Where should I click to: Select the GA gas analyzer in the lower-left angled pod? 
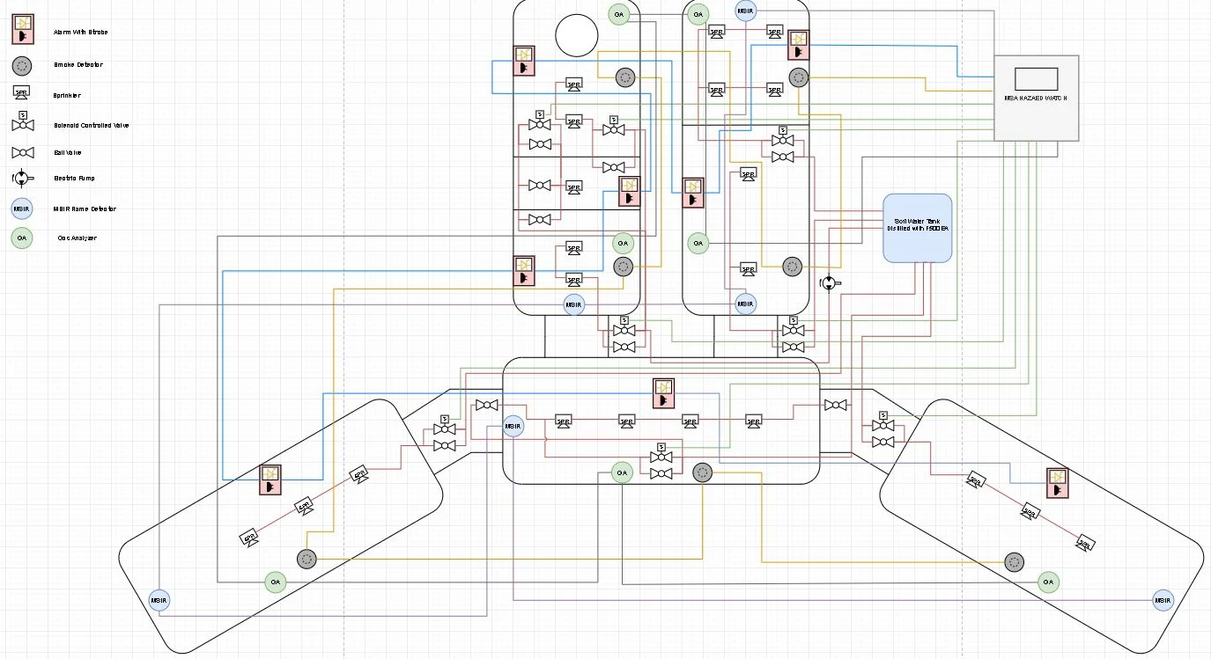[276, 582]
